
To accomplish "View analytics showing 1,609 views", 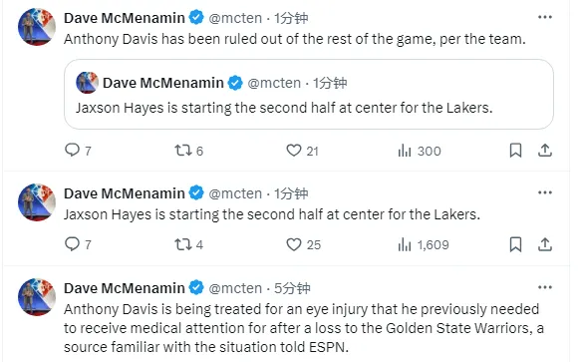I will 424,244.
